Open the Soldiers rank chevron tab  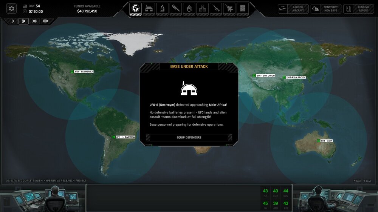(x=189, y=9)
